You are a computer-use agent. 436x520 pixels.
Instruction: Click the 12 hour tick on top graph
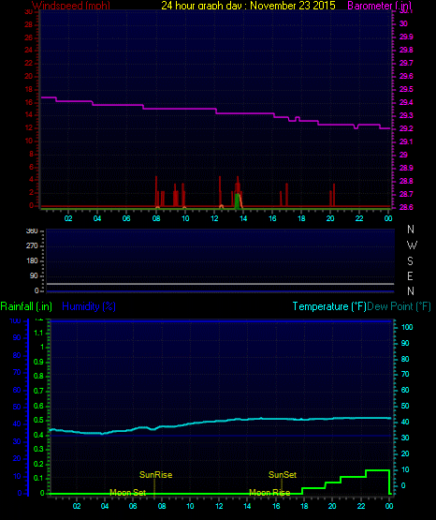click(214, 218)
